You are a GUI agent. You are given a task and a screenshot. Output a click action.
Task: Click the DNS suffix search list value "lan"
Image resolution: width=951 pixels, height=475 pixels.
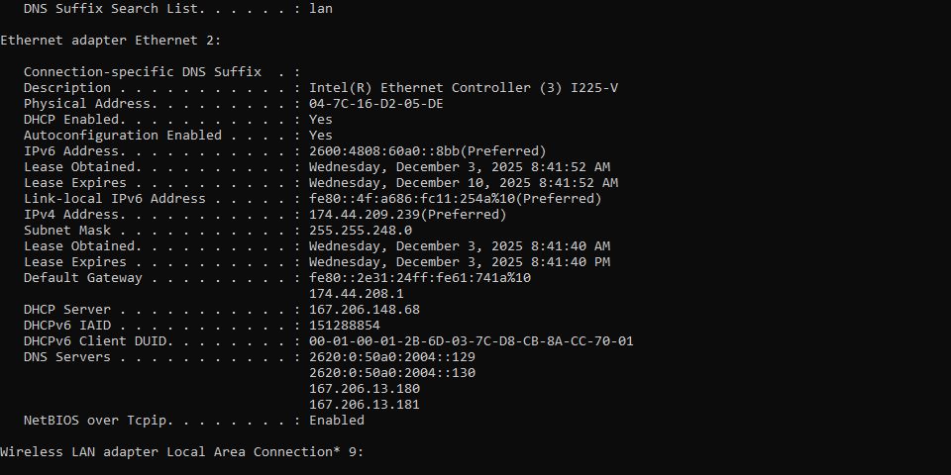[321, 9]
